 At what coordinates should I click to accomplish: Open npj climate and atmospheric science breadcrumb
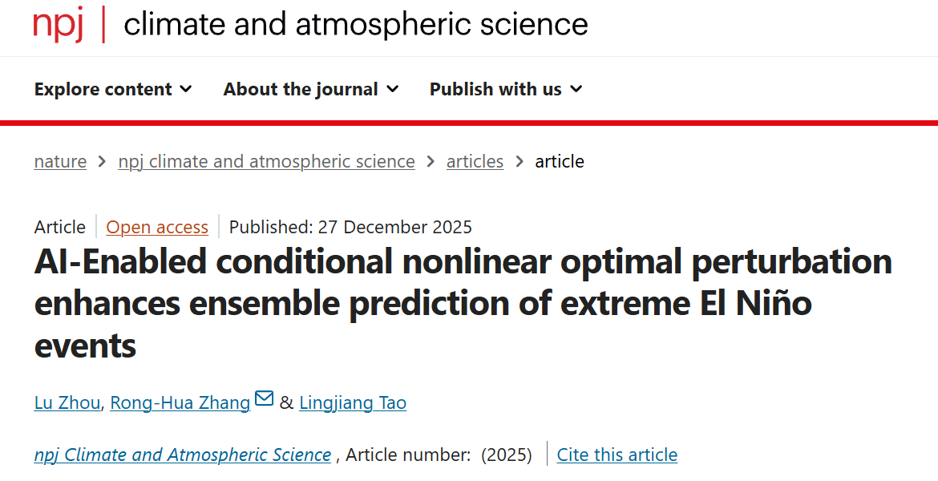[x=266, y=161]
